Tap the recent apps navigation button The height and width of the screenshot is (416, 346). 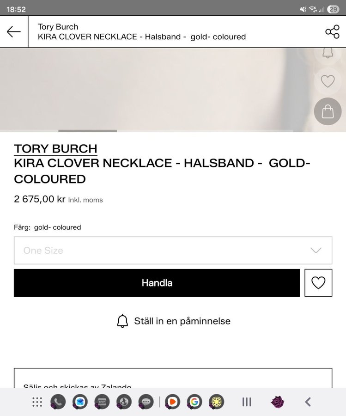[247, 402]
